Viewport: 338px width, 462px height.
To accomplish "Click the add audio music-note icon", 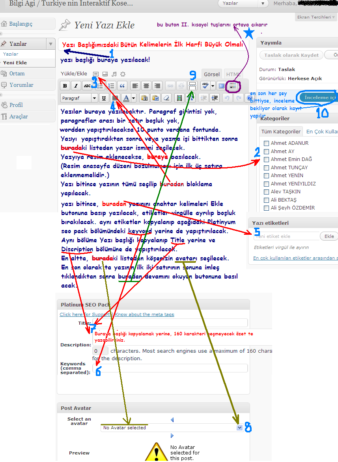I will click(x=114, y=74).
